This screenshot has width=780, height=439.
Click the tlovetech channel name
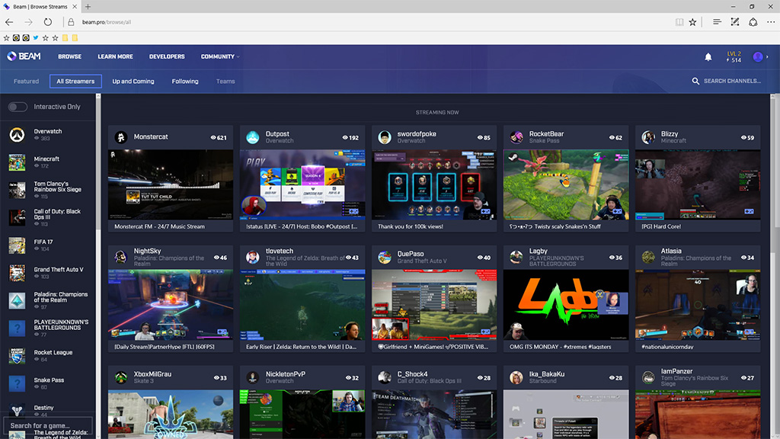279,252
